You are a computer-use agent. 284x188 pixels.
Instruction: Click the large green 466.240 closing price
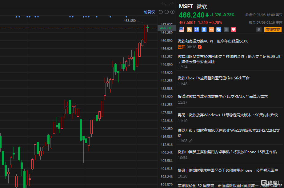[x=192, y=15]
